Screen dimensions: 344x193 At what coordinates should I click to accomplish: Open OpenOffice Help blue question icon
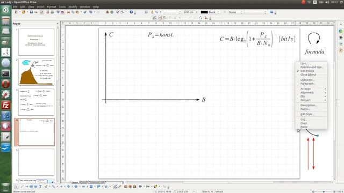pyautogui.click(x=131, y=12)
